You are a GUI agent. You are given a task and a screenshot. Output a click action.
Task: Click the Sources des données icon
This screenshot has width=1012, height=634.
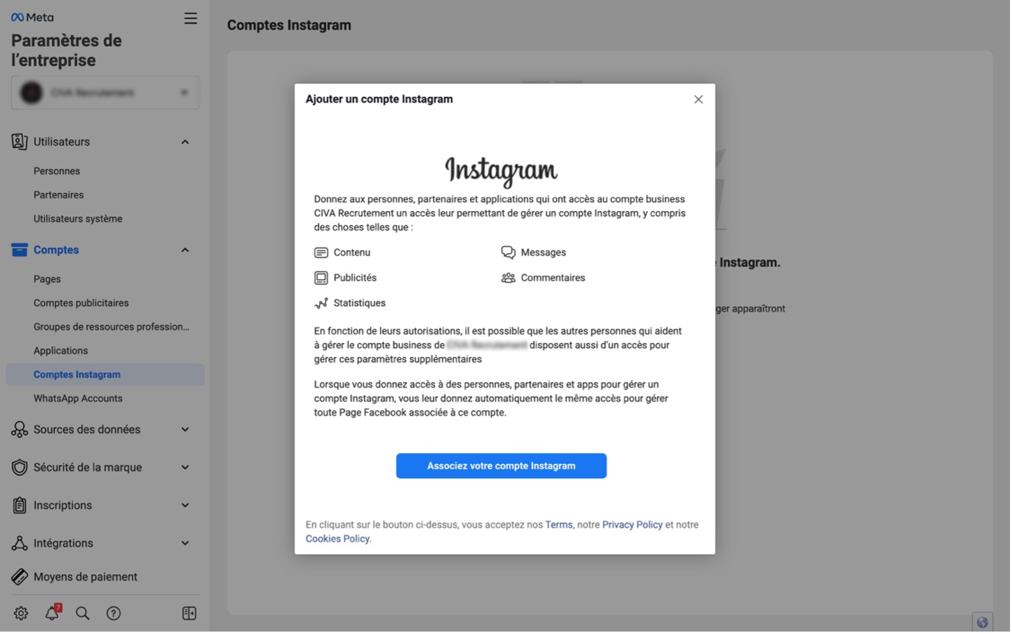[x=19, y=430]
